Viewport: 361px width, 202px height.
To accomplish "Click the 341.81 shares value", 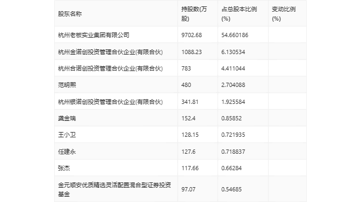I will [x=190, y=102].
